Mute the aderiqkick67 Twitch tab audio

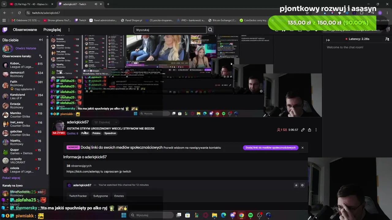pyautogui.click(x=96, y=4)
